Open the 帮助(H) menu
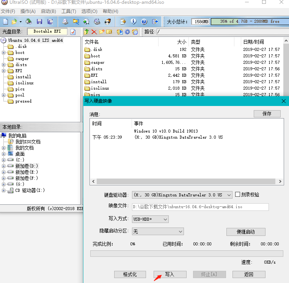The image size is (289, 283). click(x=111, y=11)
